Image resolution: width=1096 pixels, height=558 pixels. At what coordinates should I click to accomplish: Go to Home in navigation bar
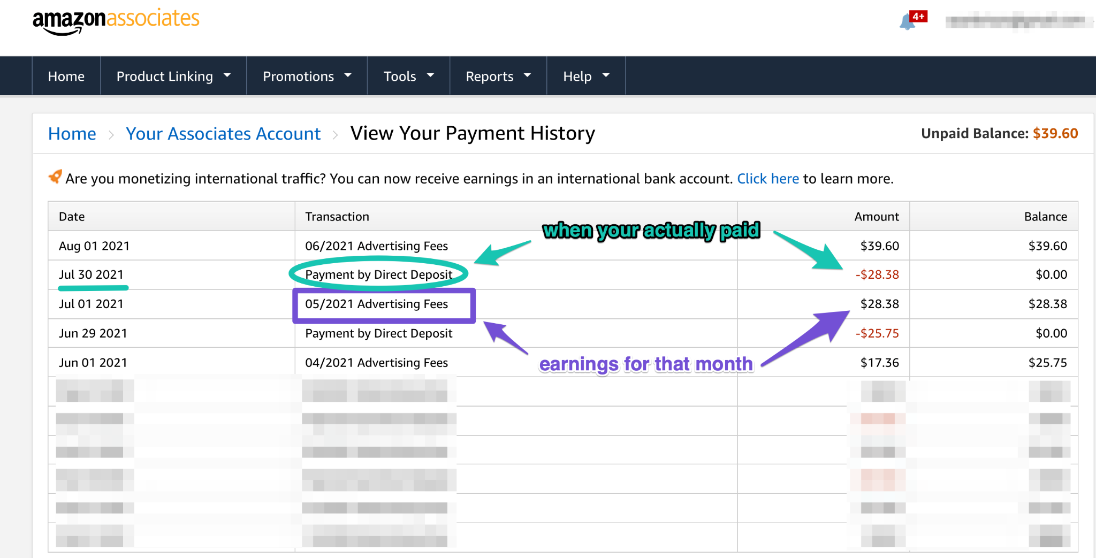point(66,77)
